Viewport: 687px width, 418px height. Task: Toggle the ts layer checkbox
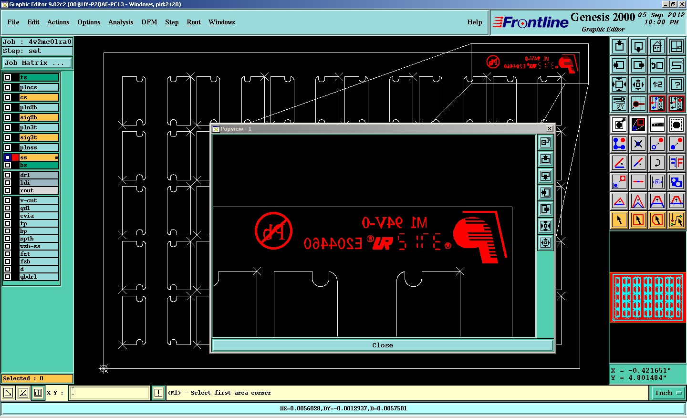pos(8,77)
